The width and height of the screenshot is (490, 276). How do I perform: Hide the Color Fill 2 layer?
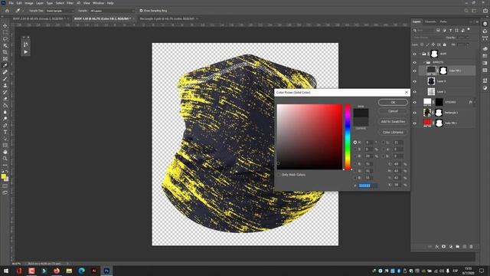click(414, 71)
